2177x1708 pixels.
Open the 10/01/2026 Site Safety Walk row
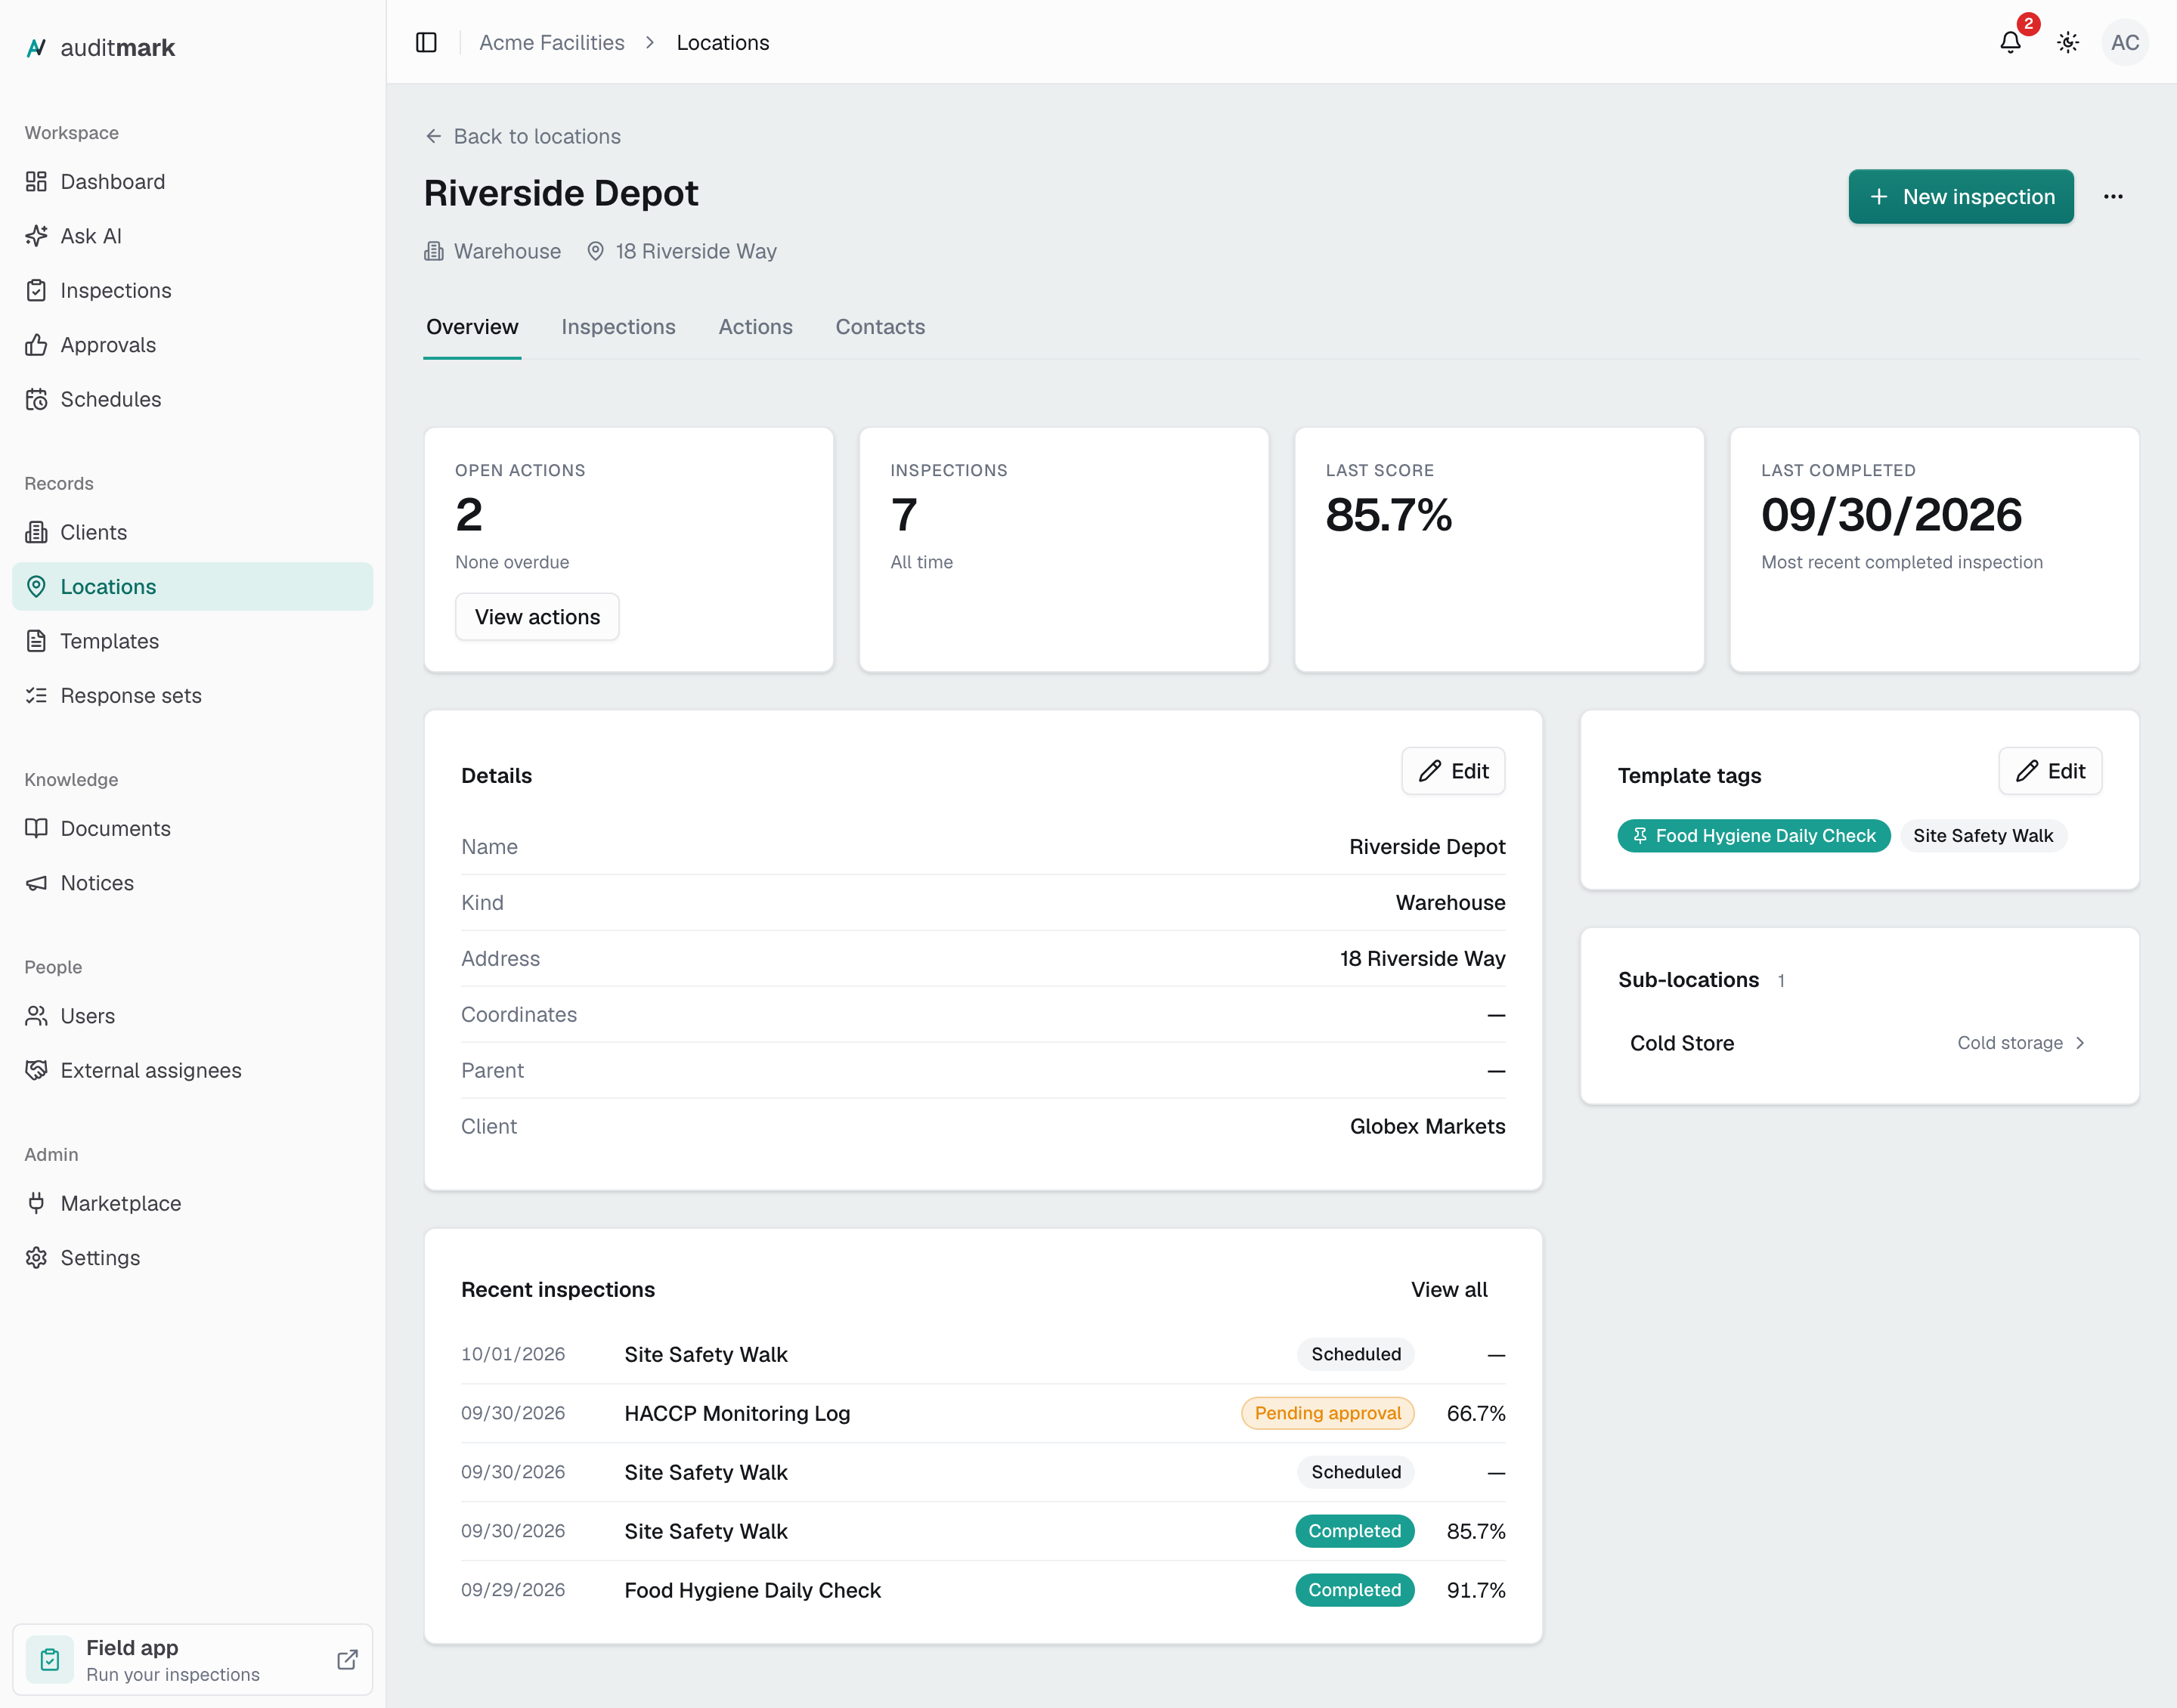982,1354
